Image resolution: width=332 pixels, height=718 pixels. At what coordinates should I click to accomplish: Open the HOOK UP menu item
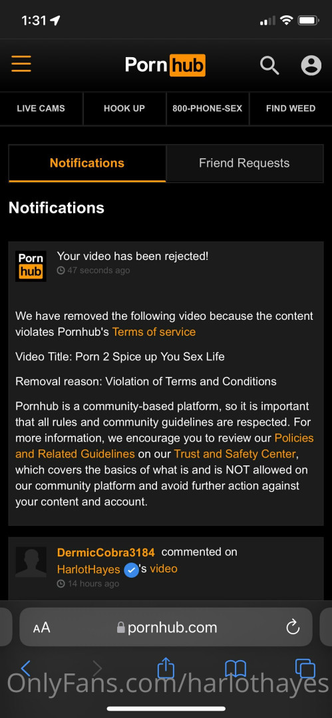point(124,108)
